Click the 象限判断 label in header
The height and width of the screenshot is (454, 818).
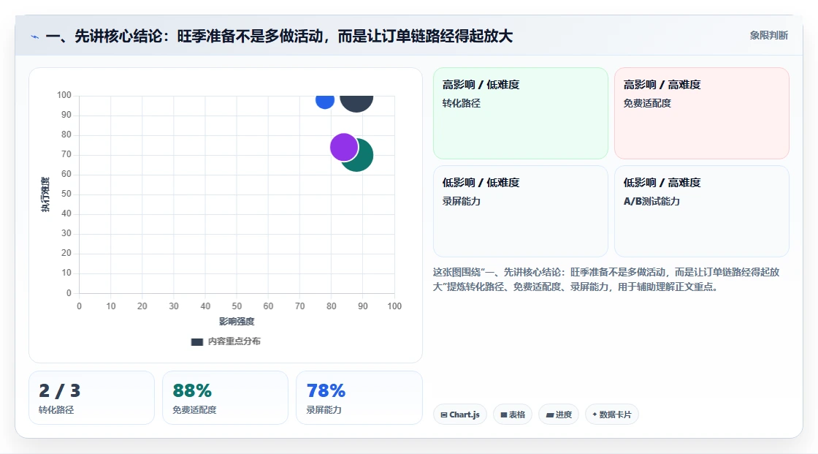coord(769,36)
